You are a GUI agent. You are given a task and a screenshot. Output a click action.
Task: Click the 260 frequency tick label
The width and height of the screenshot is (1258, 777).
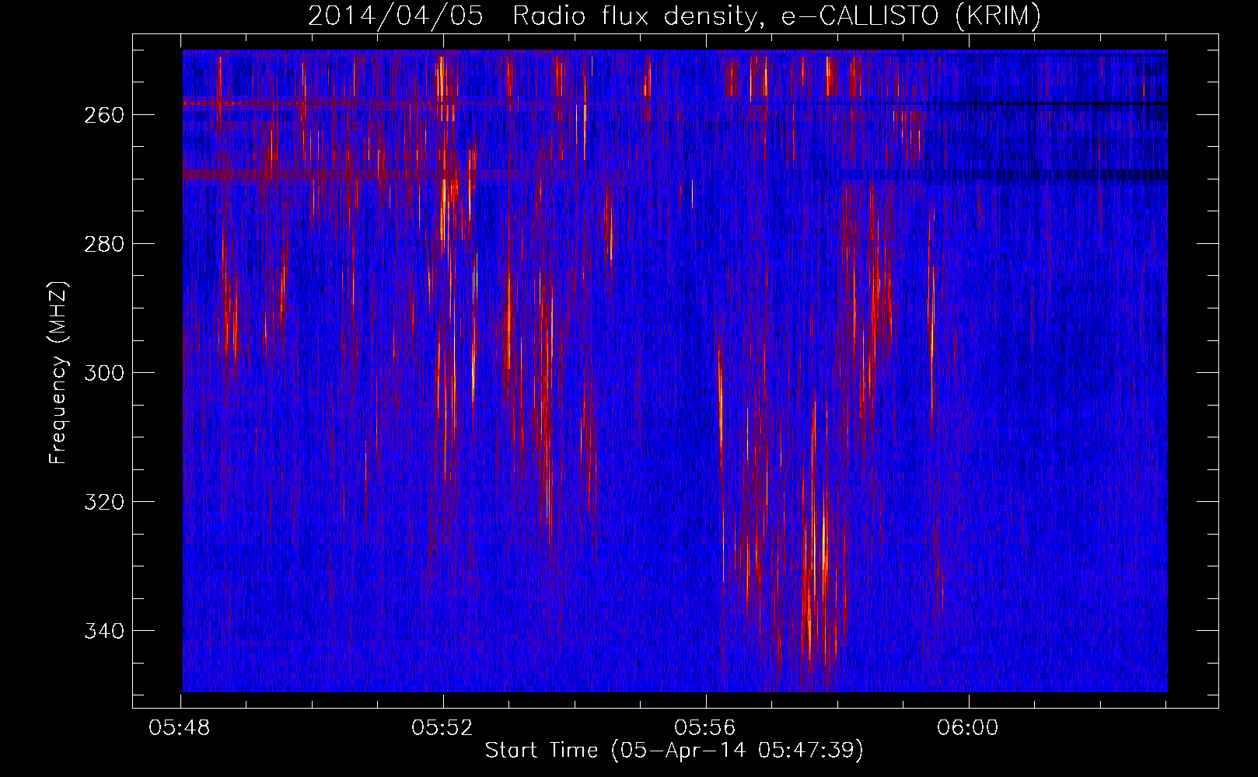(x=104, y=115)
